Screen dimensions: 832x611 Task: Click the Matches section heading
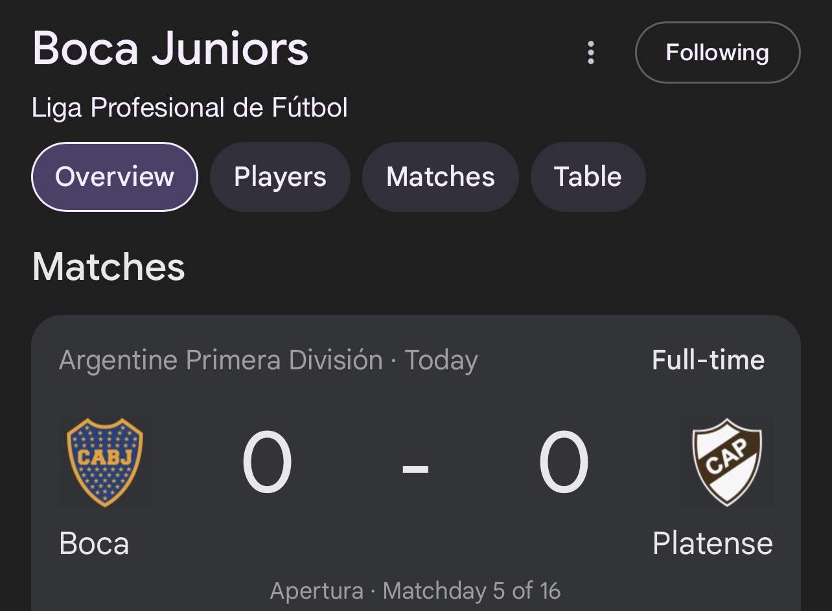pos(109,267)
